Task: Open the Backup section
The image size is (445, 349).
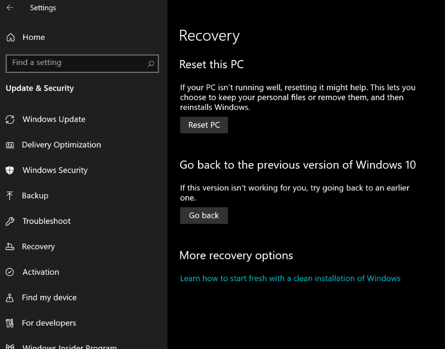Action: pyautogui.click(x=35, y=196)
